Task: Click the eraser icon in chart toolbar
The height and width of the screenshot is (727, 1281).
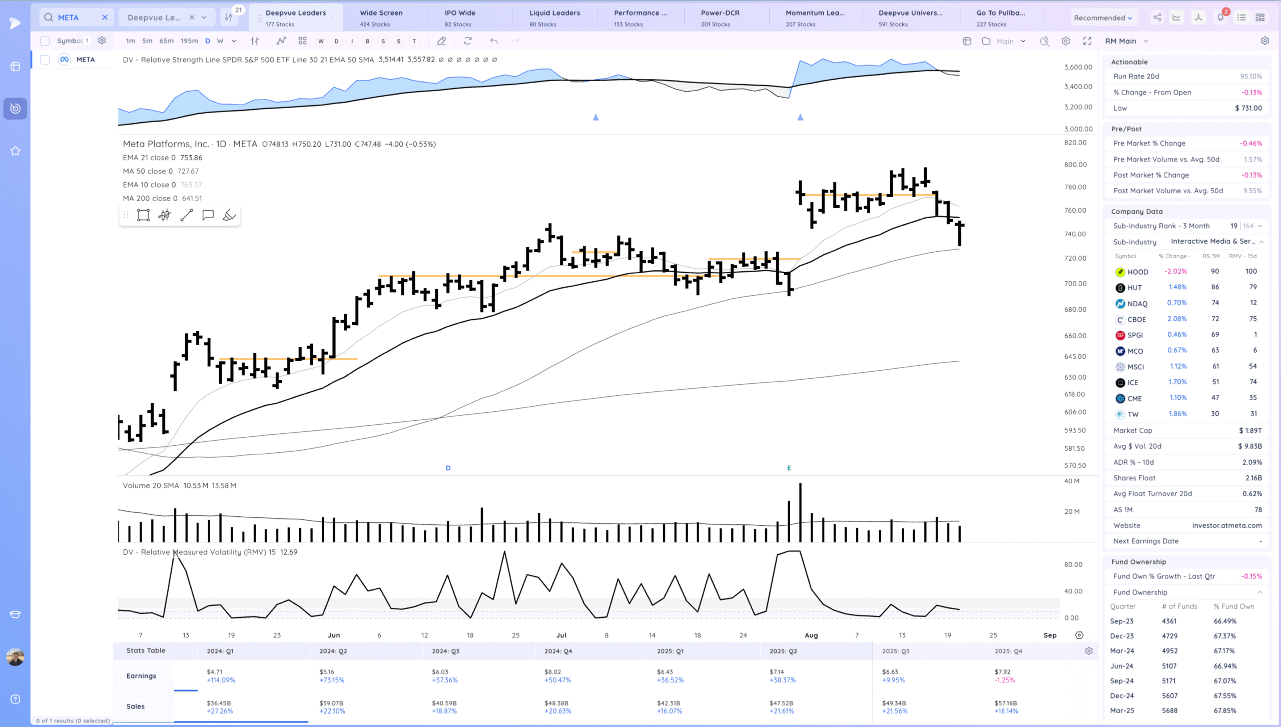Action: tap(441, 41)
